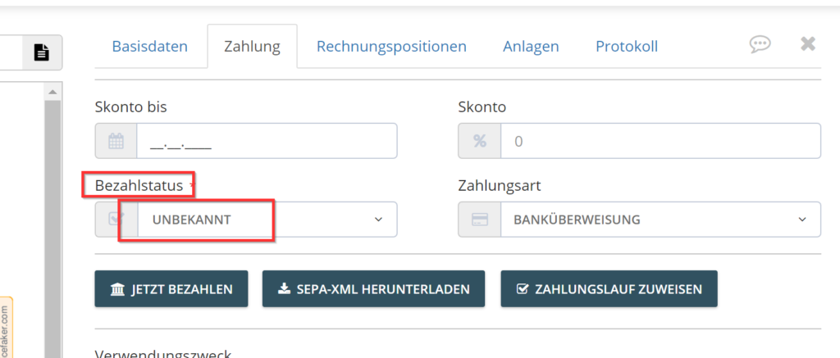Screen dimensions: 840x358
Task: Click the Bezahlstatus label
Action: tap(139, 186)
